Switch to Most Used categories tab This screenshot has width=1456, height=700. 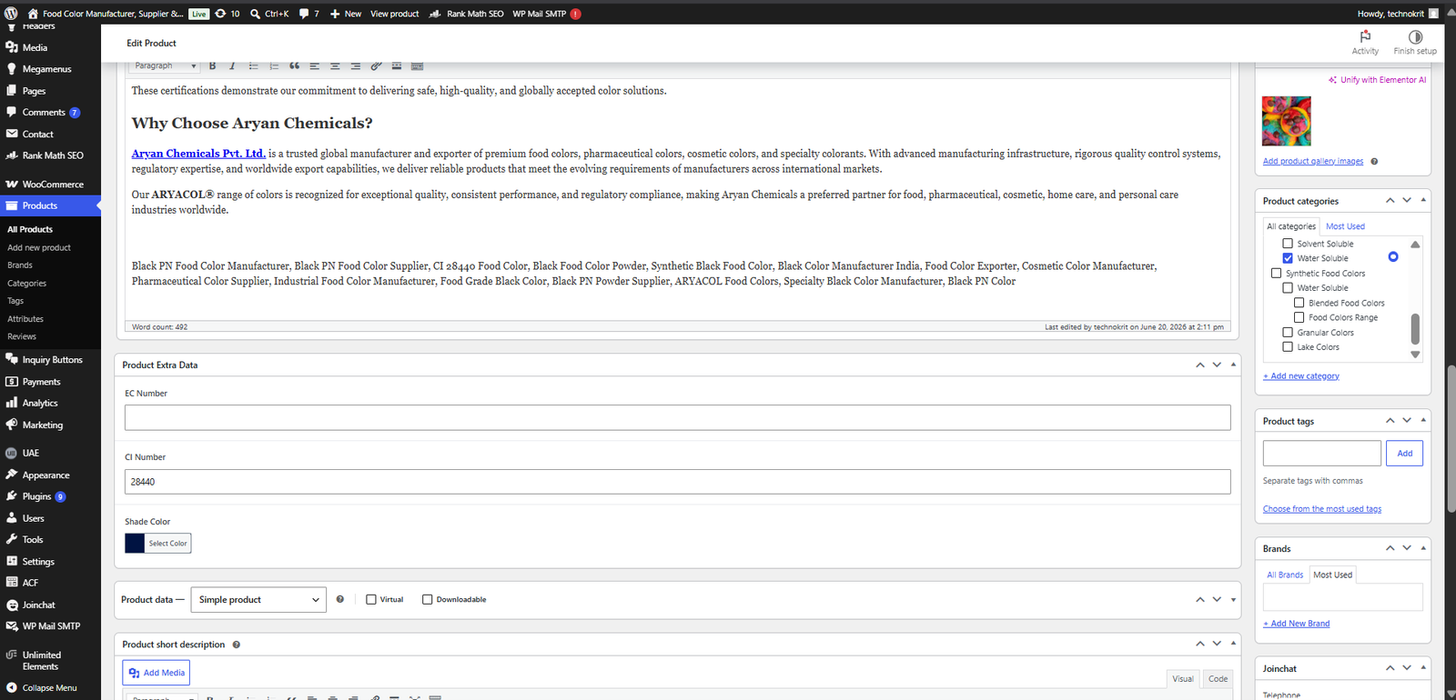click(1345, 226)
